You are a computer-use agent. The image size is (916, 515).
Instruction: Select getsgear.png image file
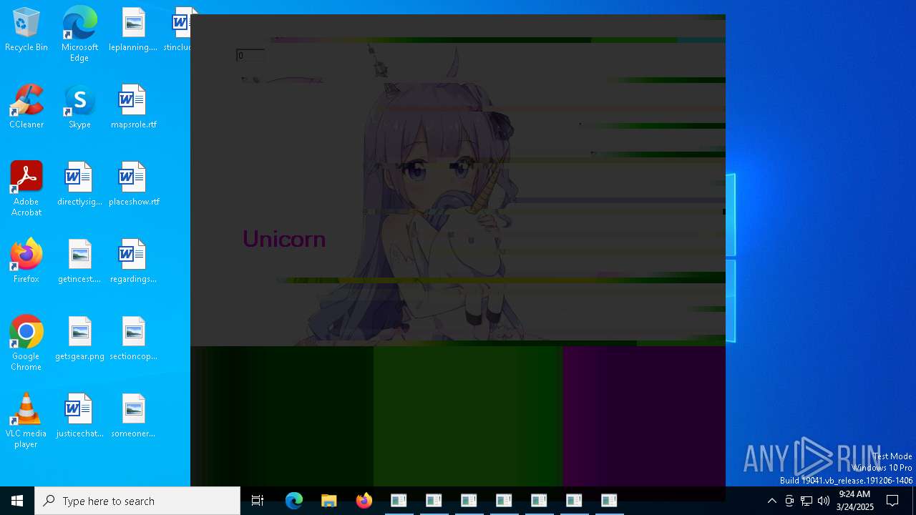[x=79, y=339]
